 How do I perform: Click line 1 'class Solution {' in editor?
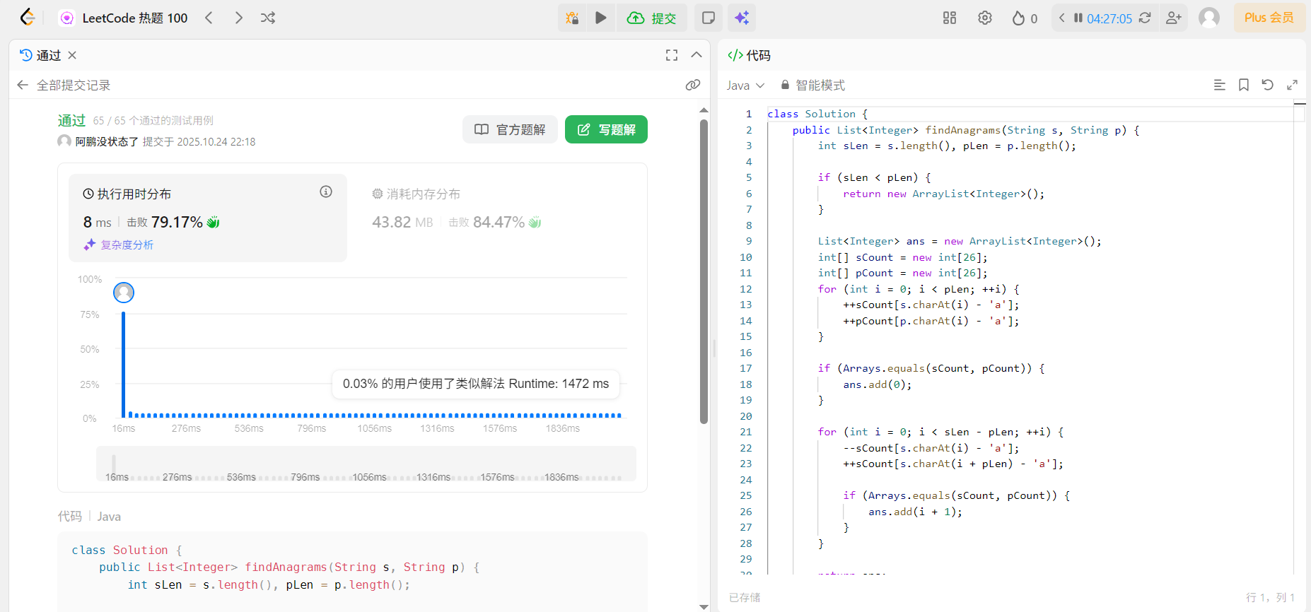(817, 114)
